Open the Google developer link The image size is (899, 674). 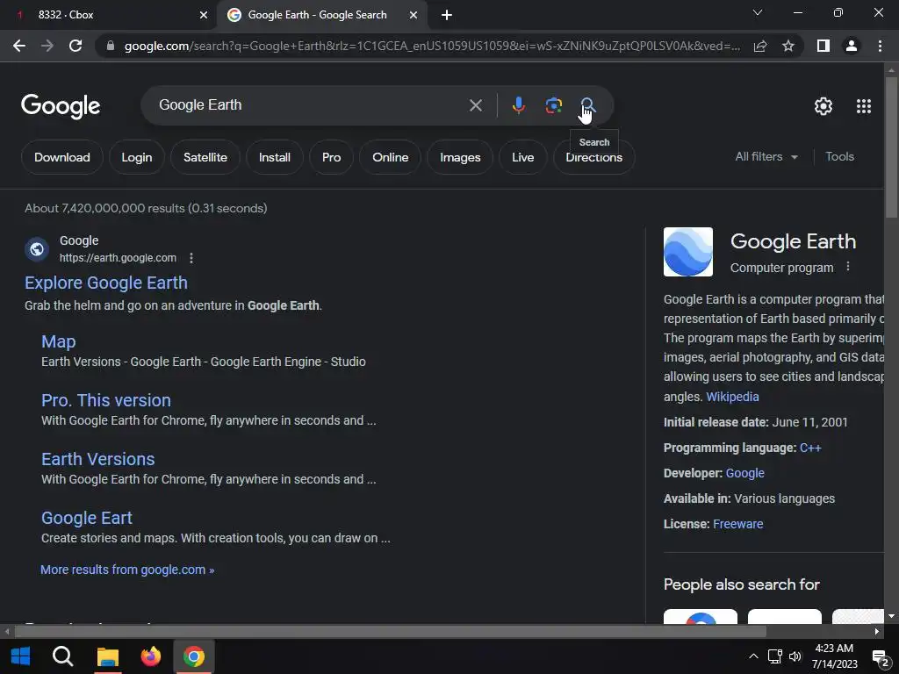click(744, 473)
